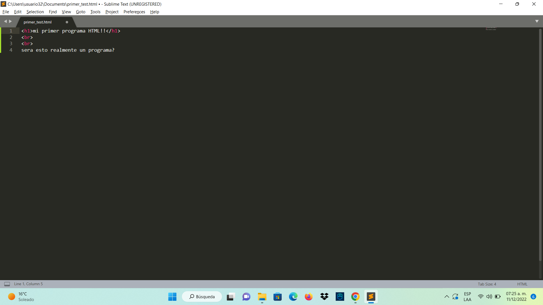543x305 pixels.
Task: Toggle side bar status icon
Action: [7, 284]
